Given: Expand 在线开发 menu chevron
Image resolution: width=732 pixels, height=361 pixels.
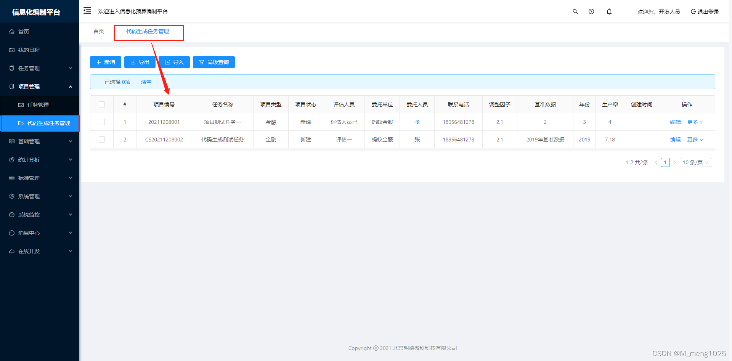Looking at the screenshot, I should click(x=71, y=251).
